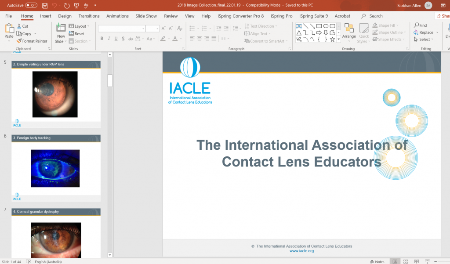Click the Find magnifier icon
The image size is (450, 264).
click(417, 25)
